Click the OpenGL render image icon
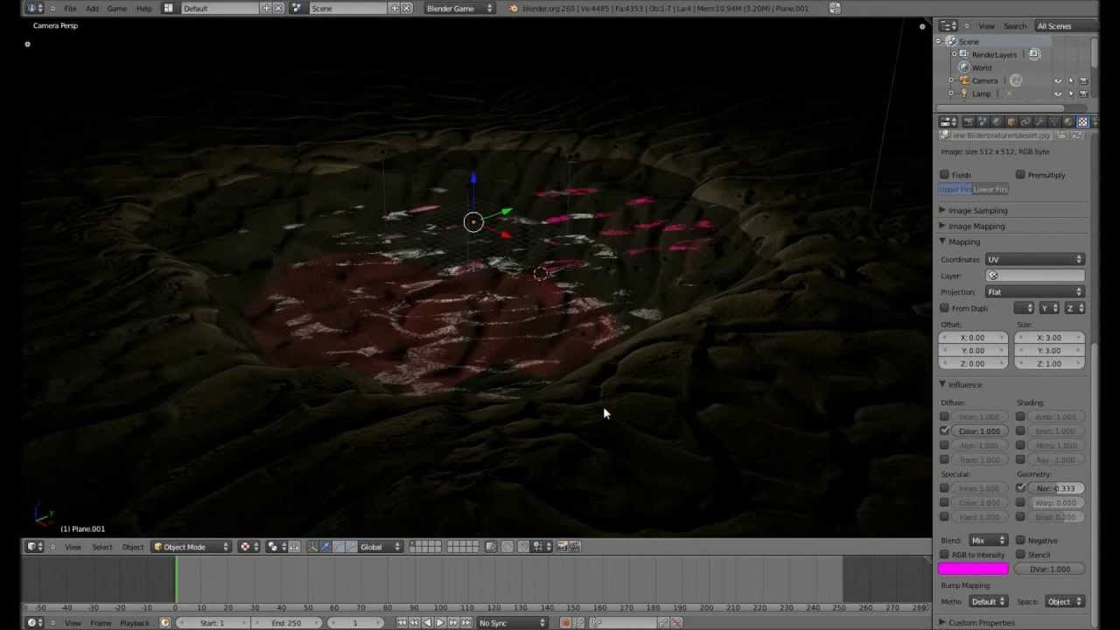The width and height of the screenshot is (1120, 630). 562,547
